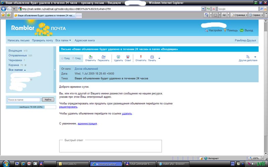268x167 pixels.
Task: Launch Internet Explorer from quick launch
Action: click(23, 164)
